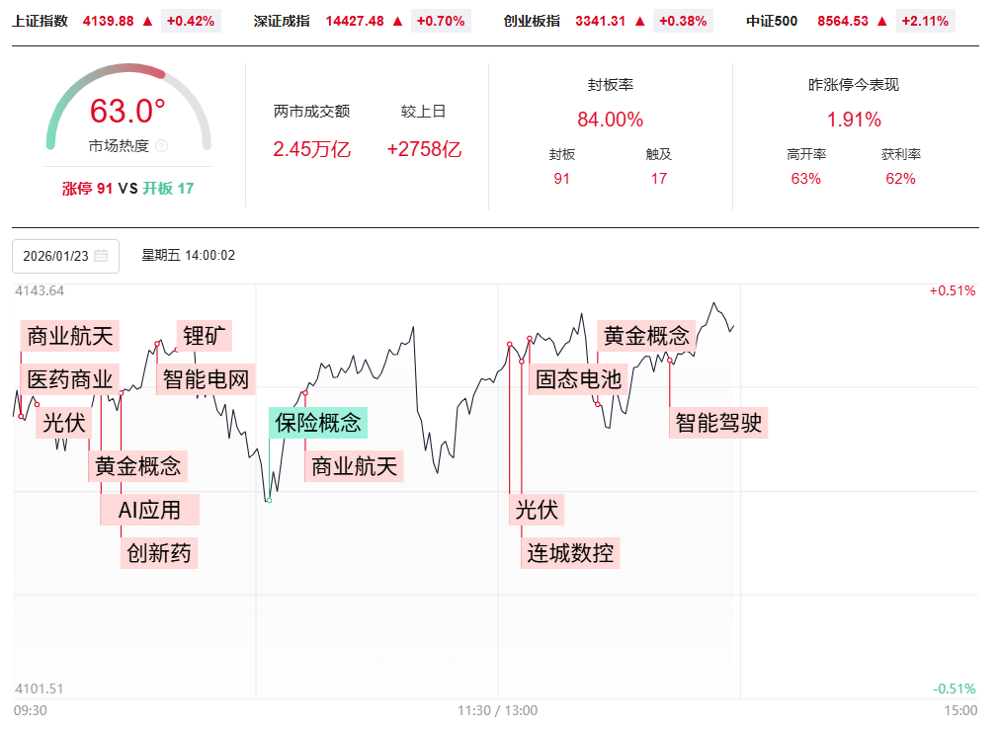The image size is (999, 731).
Task: Click the red up arrow beside 上证指数
Action: click(x=147, y=21)
